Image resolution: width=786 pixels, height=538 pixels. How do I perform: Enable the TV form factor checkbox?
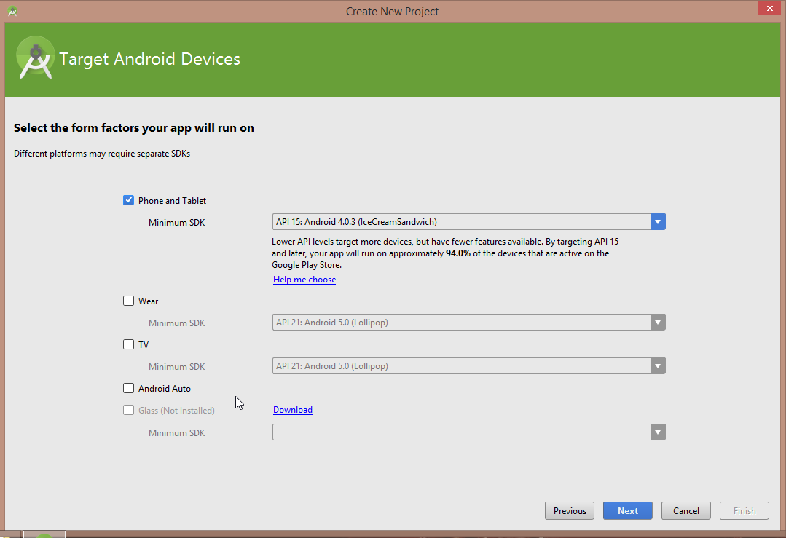(128, 344)
